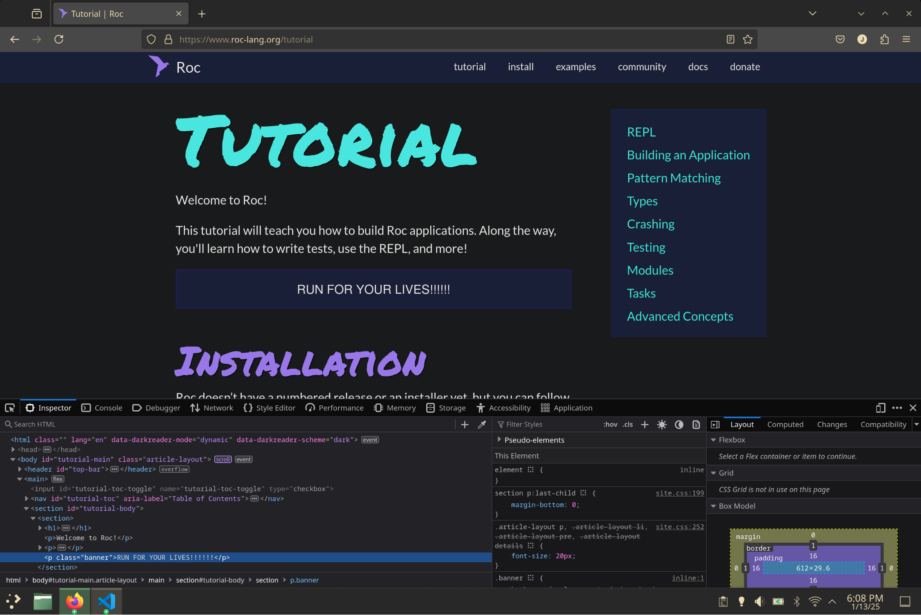921x615 pixels.
Task: Click the browser back arrow
Action: pyautogui.click(x=15, y=39)
